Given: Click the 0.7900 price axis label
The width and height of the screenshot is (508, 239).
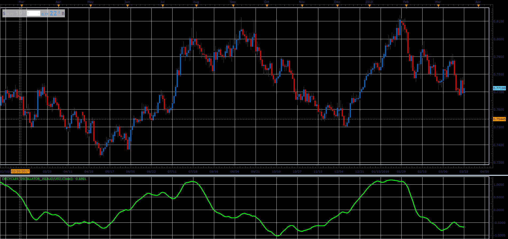Looking at the screenshot, I should click(499, 57).
